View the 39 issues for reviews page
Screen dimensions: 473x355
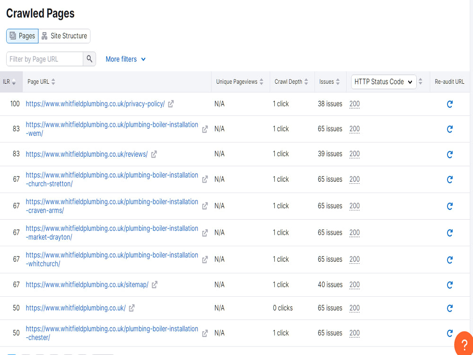(330, 154)
